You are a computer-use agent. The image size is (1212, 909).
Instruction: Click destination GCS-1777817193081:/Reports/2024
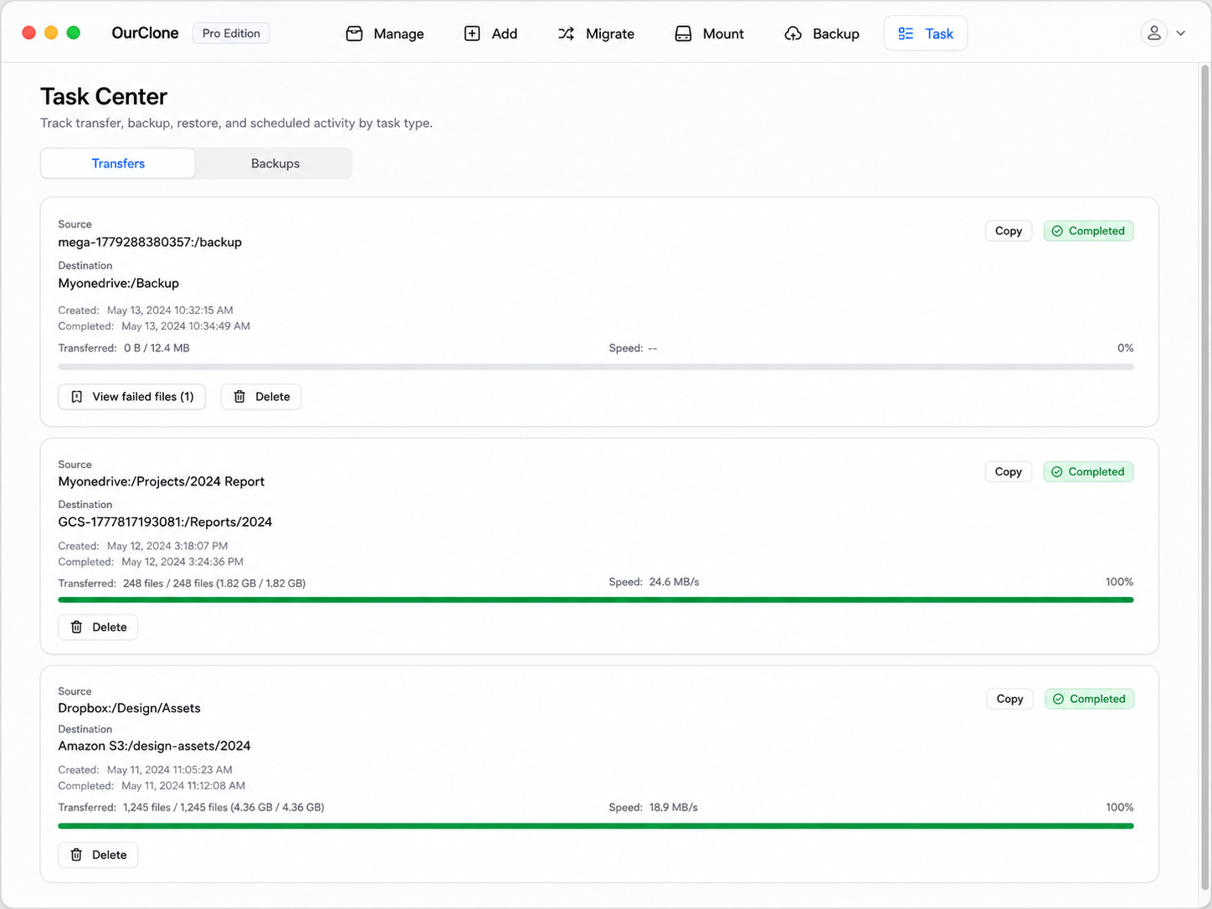click(165, 522)
